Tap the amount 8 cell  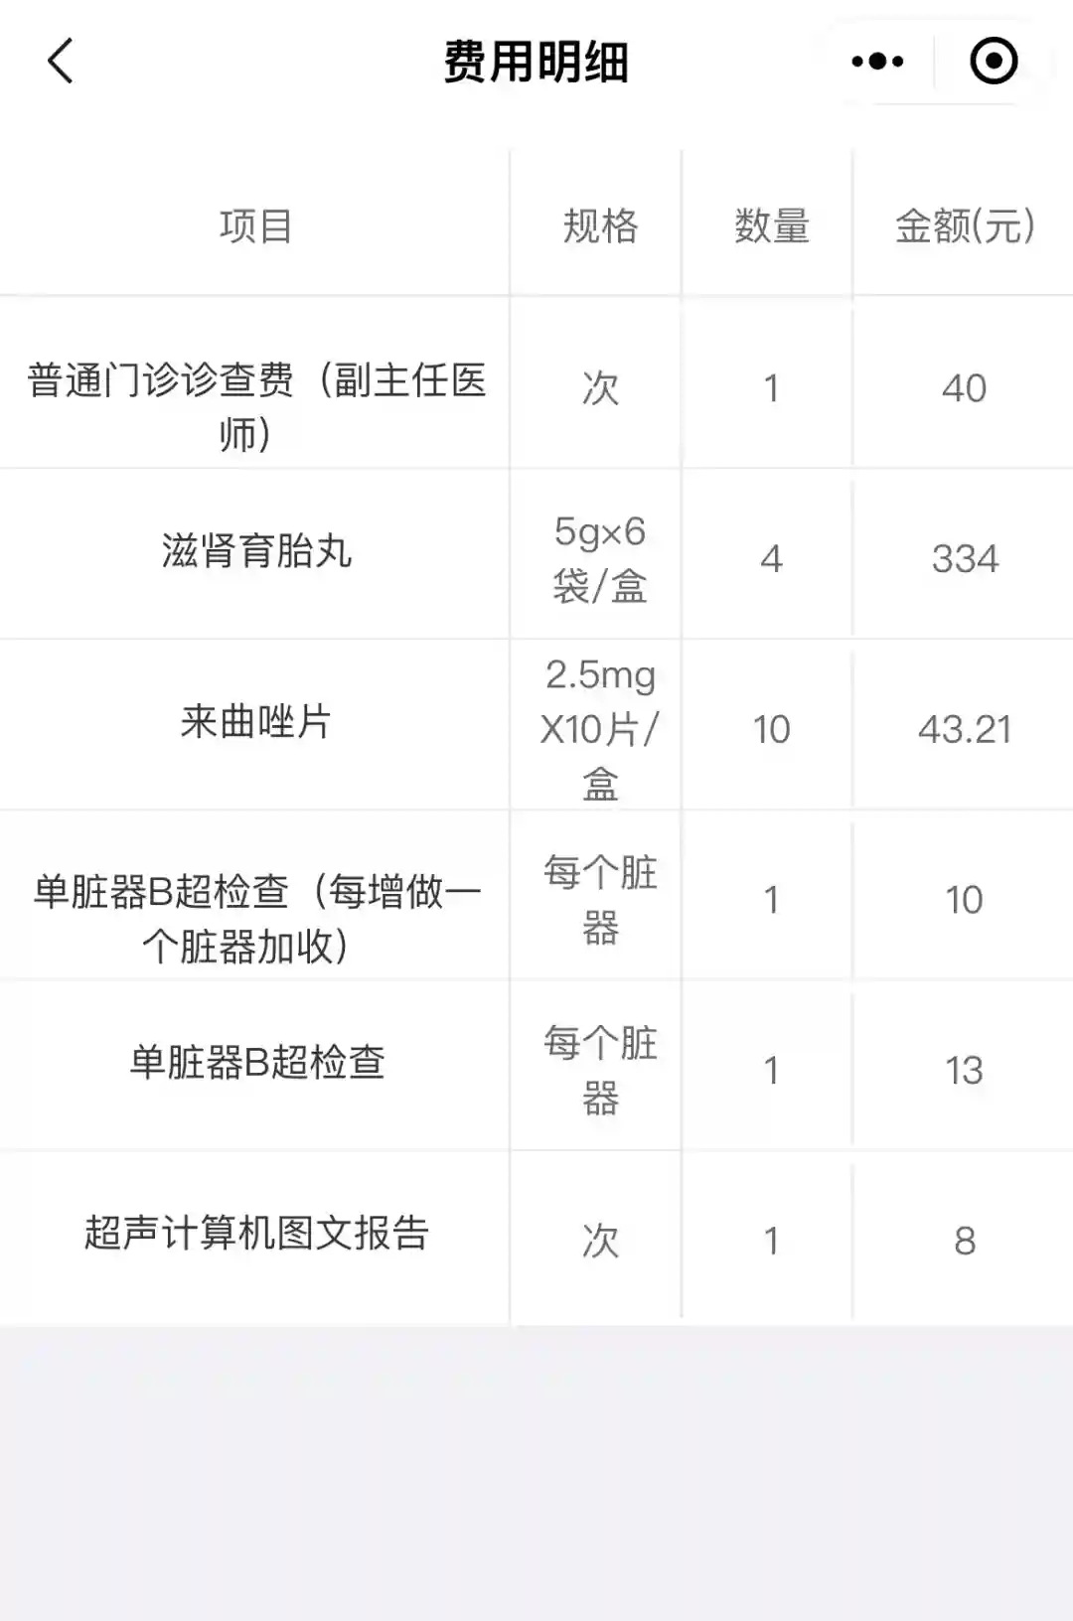point(964,1242)
